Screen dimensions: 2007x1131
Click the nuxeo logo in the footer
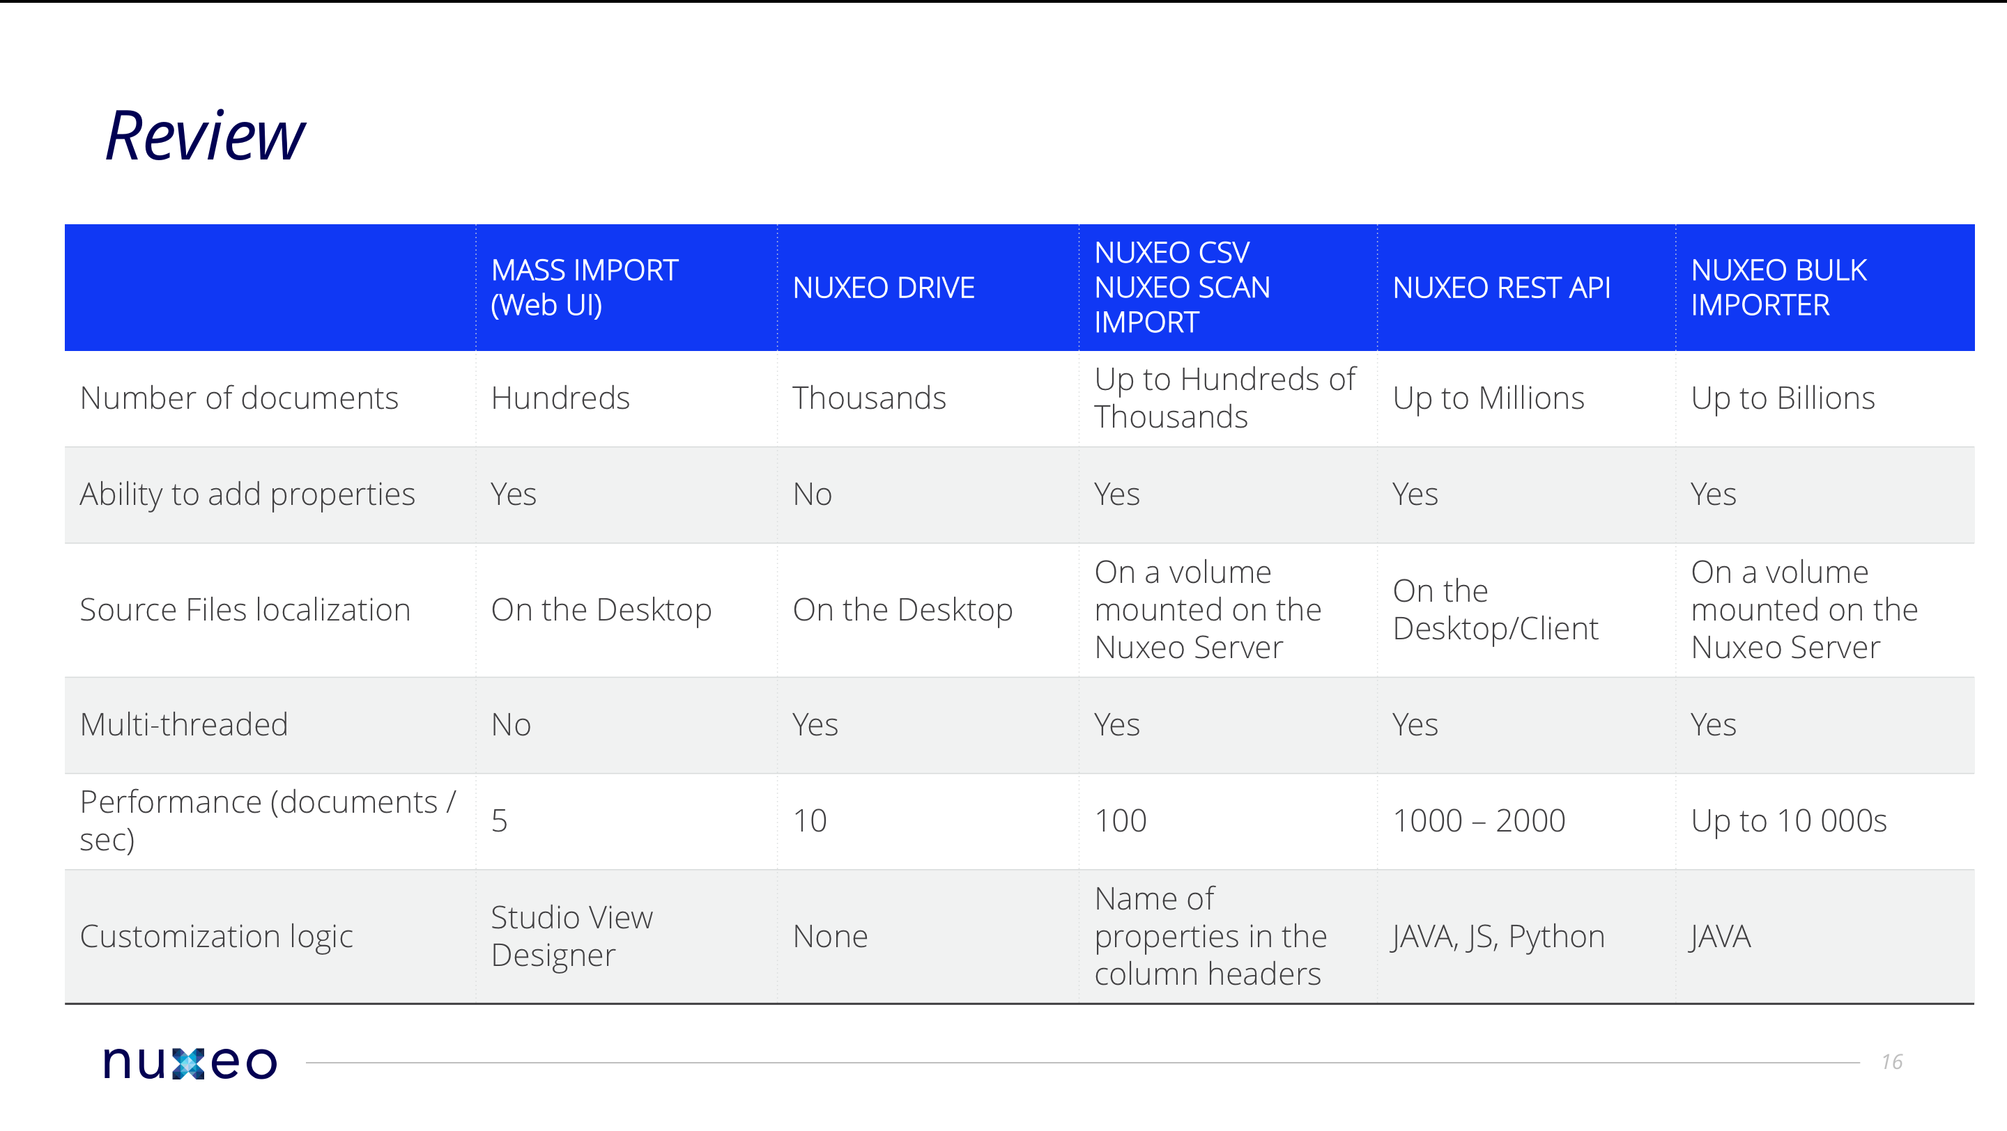point(190,1063)
